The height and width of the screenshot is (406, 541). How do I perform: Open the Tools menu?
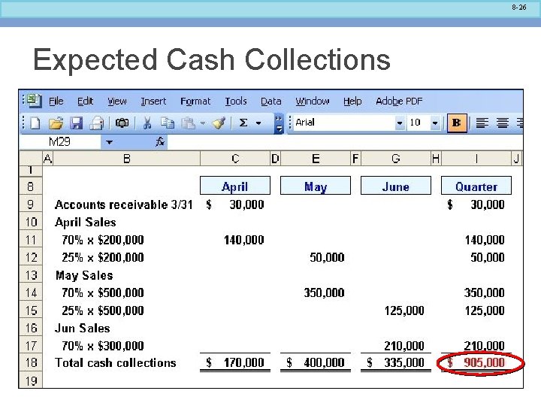pyautogui.click(x=236, y=101)
